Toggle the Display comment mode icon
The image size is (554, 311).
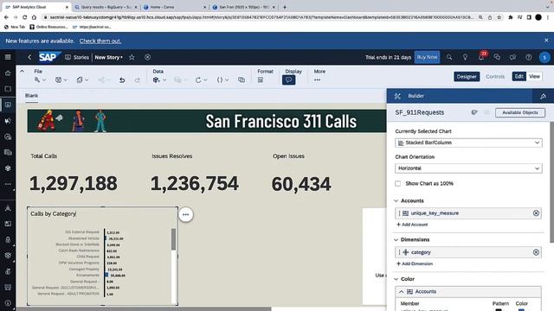click(x=288, y=80)
